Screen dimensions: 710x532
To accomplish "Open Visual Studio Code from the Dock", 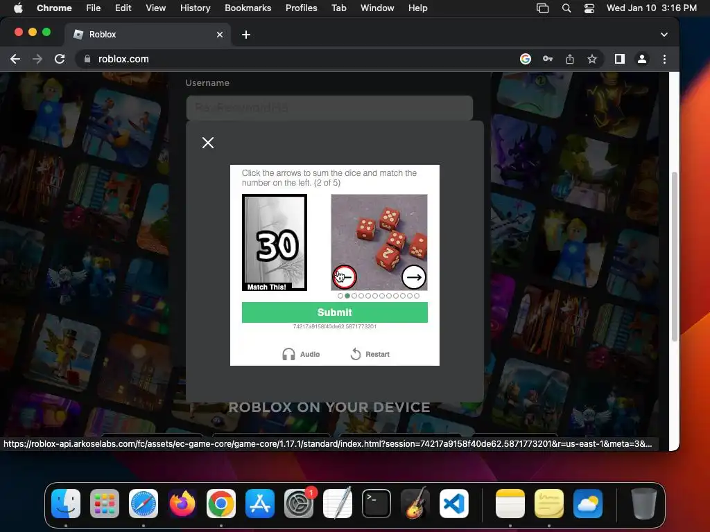I will pyautogui.click(x=454, y=504).
